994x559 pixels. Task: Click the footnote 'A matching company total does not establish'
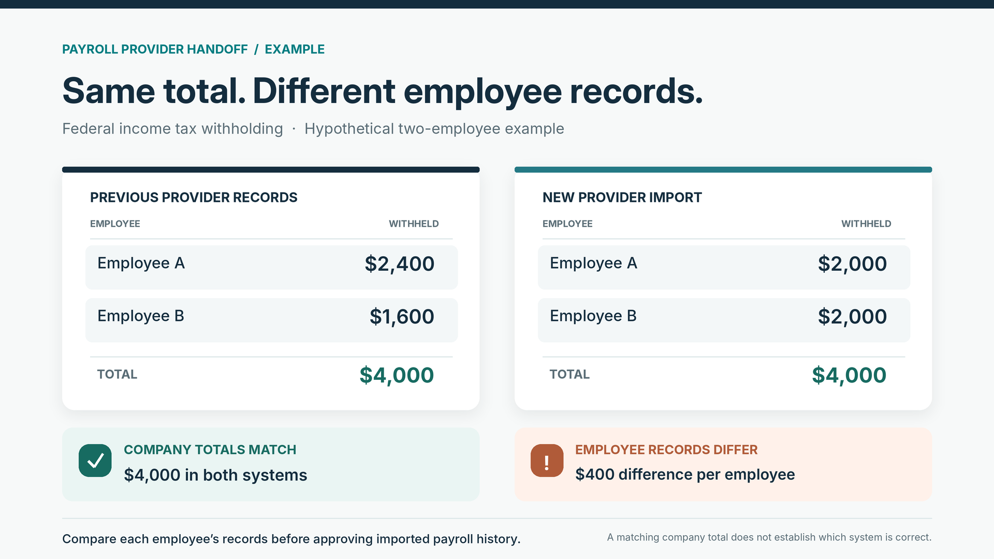click(x=769, y=537)
